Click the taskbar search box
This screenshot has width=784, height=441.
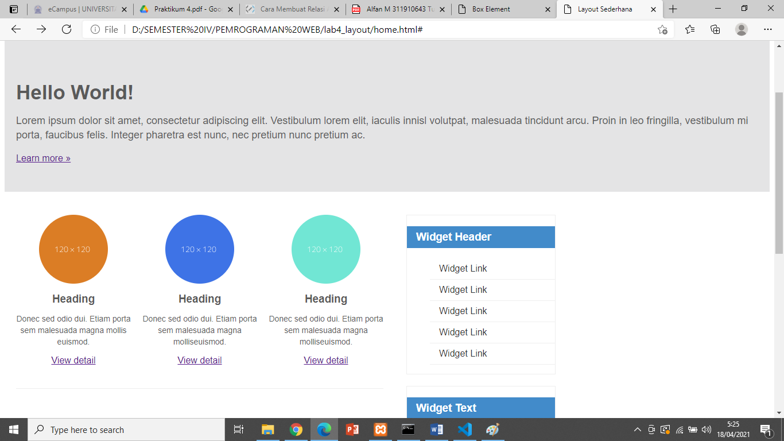click(x=126, y=430)
